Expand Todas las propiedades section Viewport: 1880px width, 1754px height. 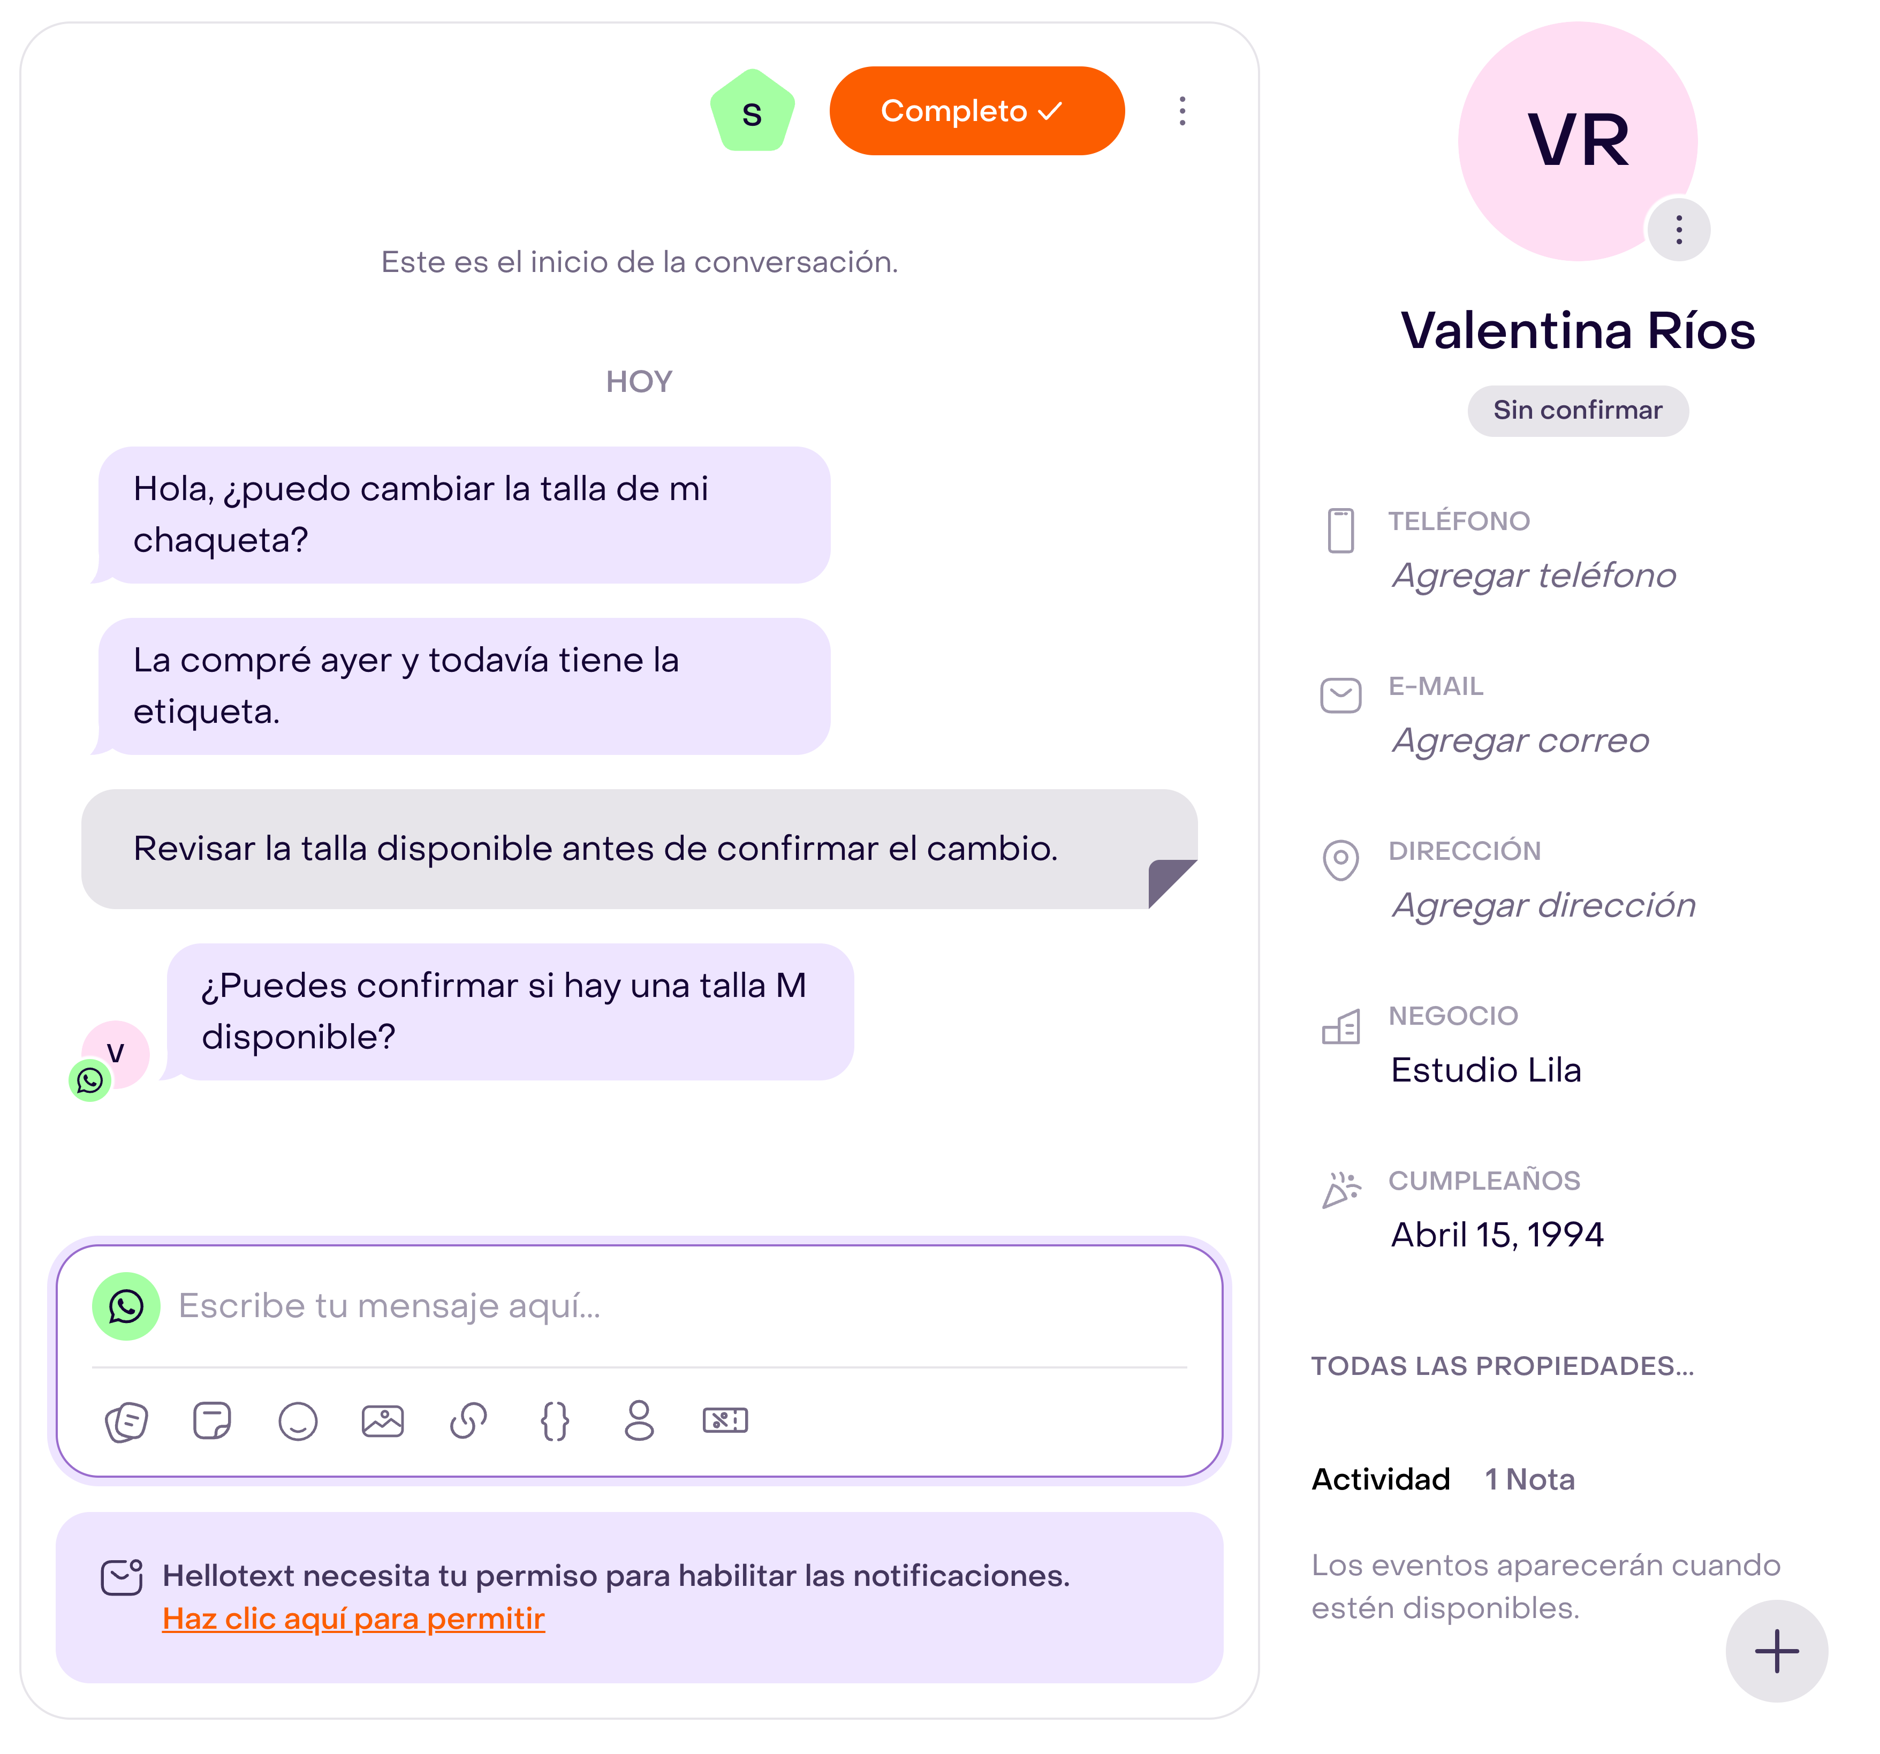(x=1502, y=1366)
